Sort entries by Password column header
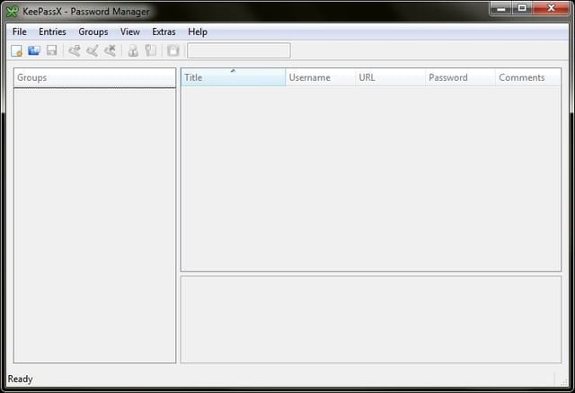 click(x=460, y=77)
